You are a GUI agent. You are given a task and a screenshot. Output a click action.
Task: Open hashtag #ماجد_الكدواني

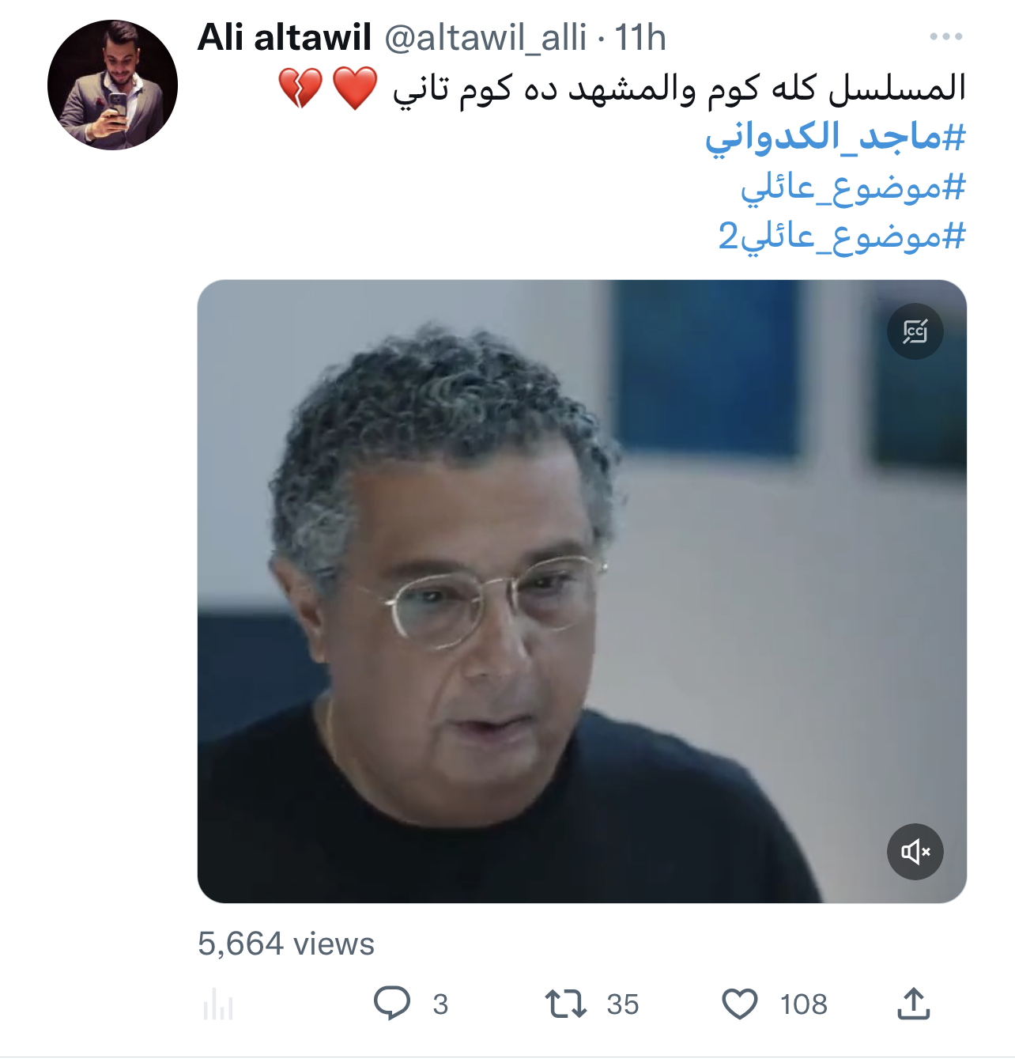click(836, 138)
